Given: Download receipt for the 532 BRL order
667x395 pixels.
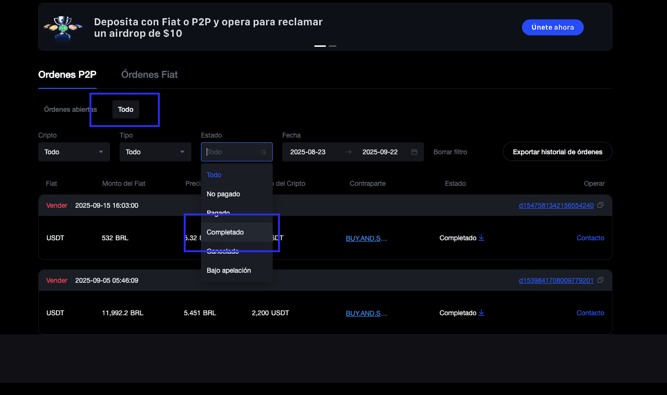Looking at the screenshot, I should 481,238.
